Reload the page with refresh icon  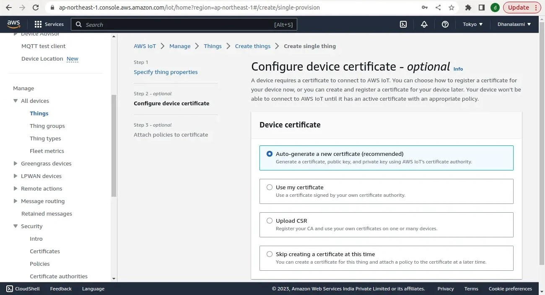[x=36, y=8]
